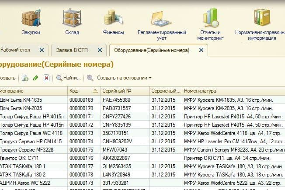285x190 pixels.
Task: Sort by the Сервисный column header
Action: coord(166,91)
